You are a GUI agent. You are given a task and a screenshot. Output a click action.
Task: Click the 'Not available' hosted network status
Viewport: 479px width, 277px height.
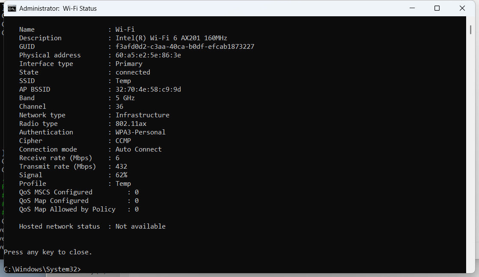[x=140, y=226]
